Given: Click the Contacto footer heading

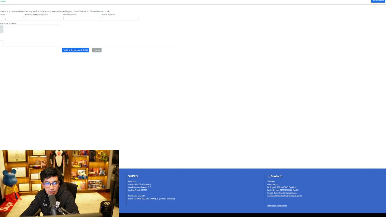Looking at the screenshot, I should pos(276,176).
